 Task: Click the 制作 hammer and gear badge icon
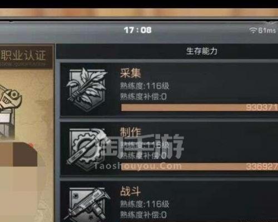coord(86,149)
